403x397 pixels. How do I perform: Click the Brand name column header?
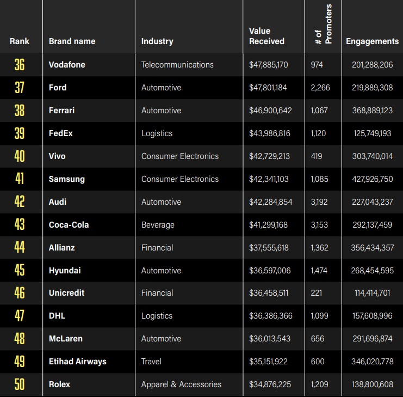[72, 41]
